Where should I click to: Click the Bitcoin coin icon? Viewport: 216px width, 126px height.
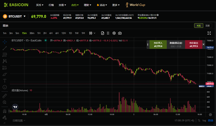click(x=5, y=17)
